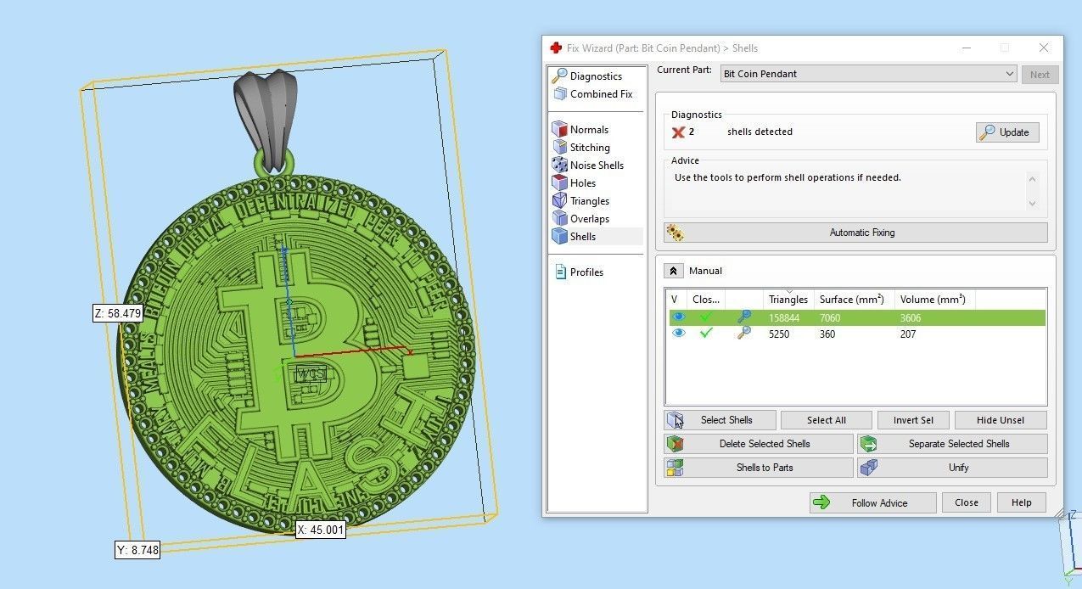Select the shell with surface 7060

[855, 317]
